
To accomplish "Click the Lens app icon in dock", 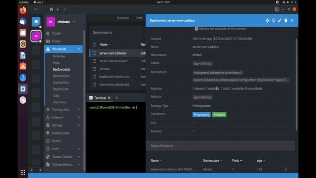I will click(23, 89).
